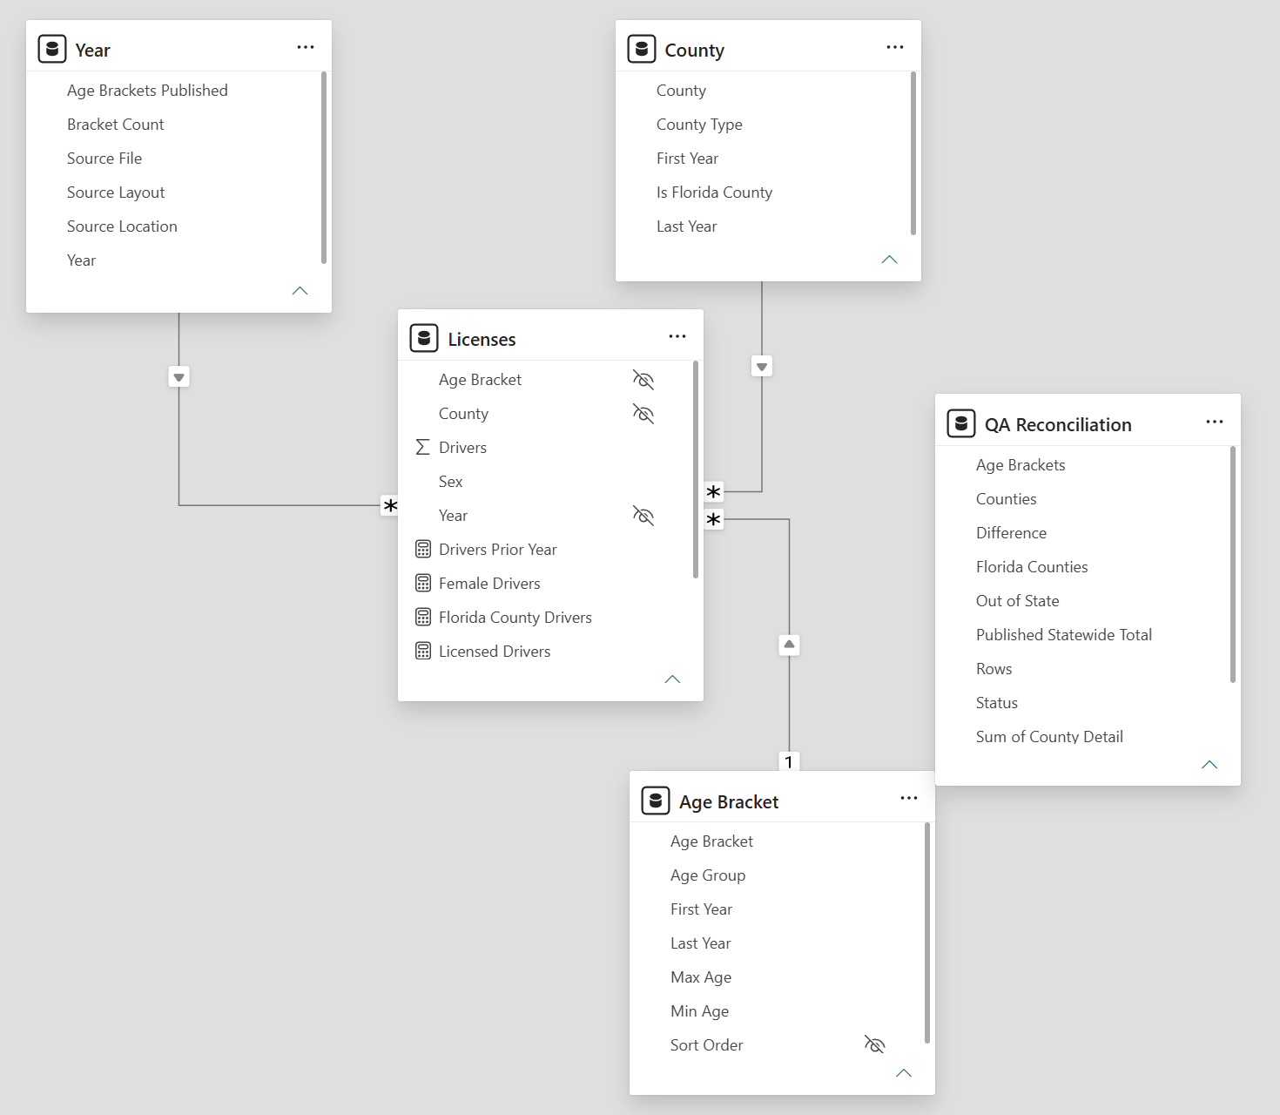Open more options for the Licenses table
The height and width of the screenshot is (1115, 1280).
[x=677, y=336]
